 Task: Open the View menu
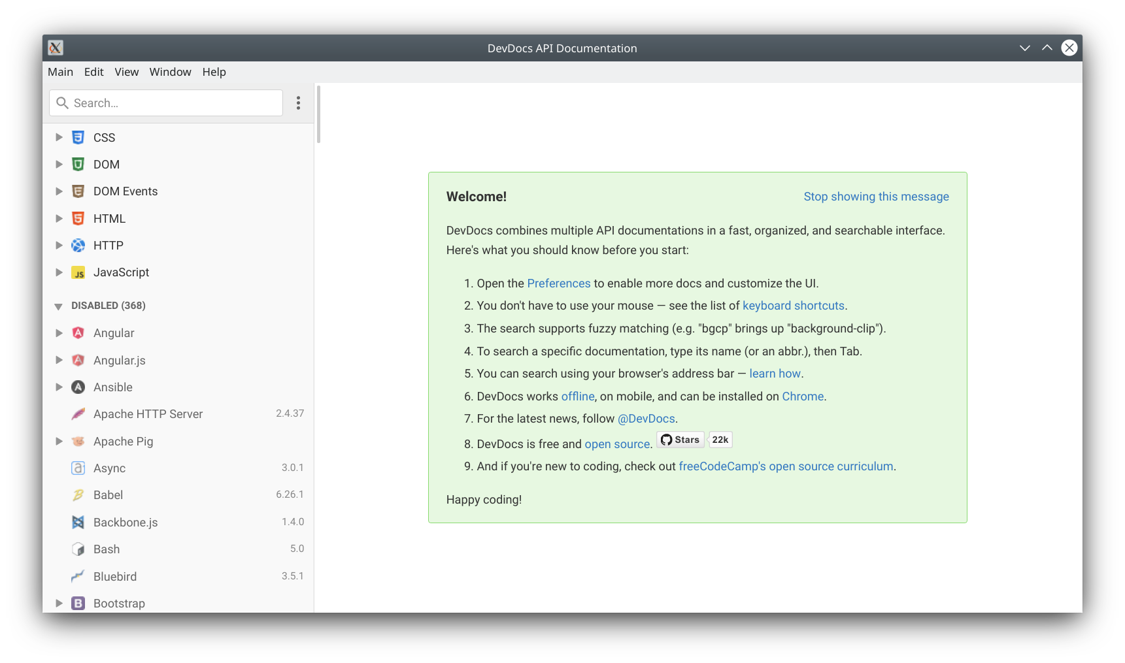click(x=127, y=72)
